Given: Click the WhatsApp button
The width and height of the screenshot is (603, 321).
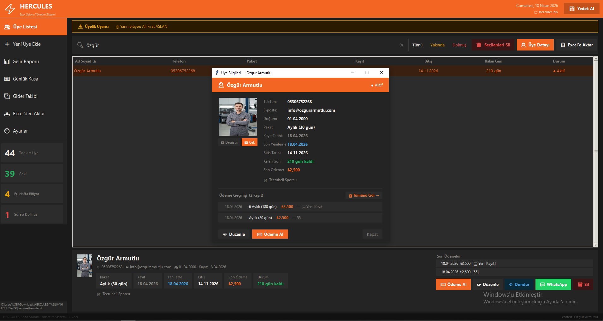Looking at the screenshot, I should 553,284.
